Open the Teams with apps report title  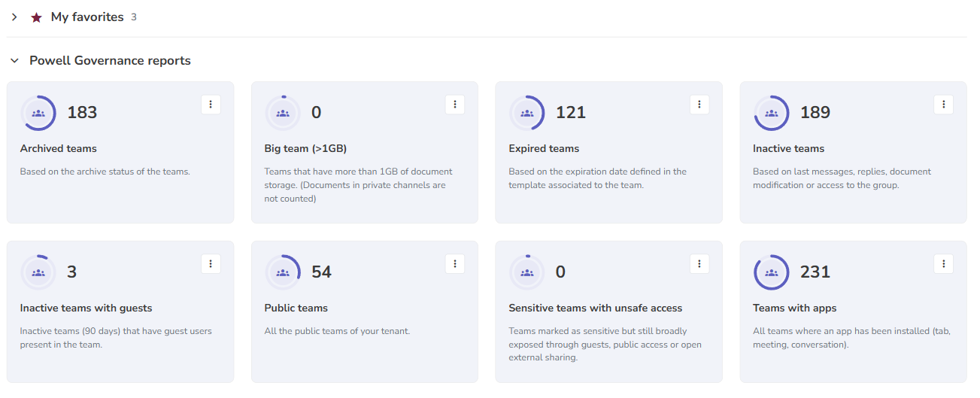(x=795, y=308)
